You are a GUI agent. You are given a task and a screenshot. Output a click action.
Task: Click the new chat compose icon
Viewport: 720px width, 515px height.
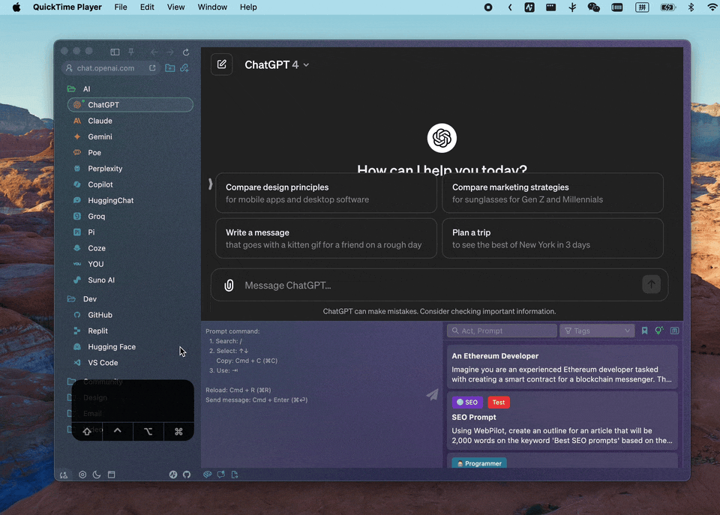tap(222, 64)
